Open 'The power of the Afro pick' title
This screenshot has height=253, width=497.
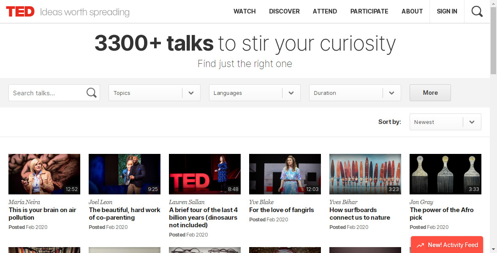442,214
